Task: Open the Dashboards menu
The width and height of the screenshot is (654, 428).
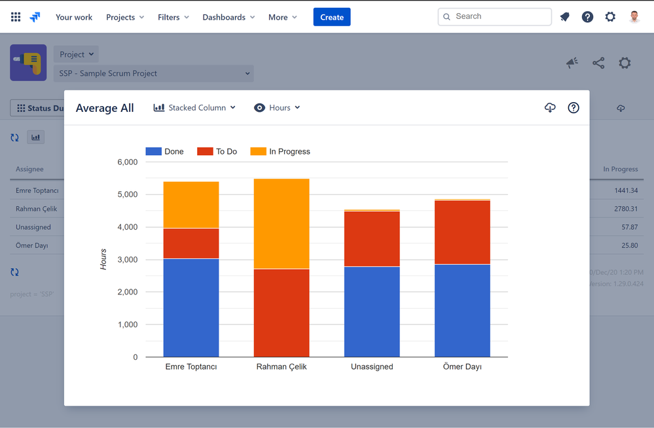Action: click(x=228, y=17)
